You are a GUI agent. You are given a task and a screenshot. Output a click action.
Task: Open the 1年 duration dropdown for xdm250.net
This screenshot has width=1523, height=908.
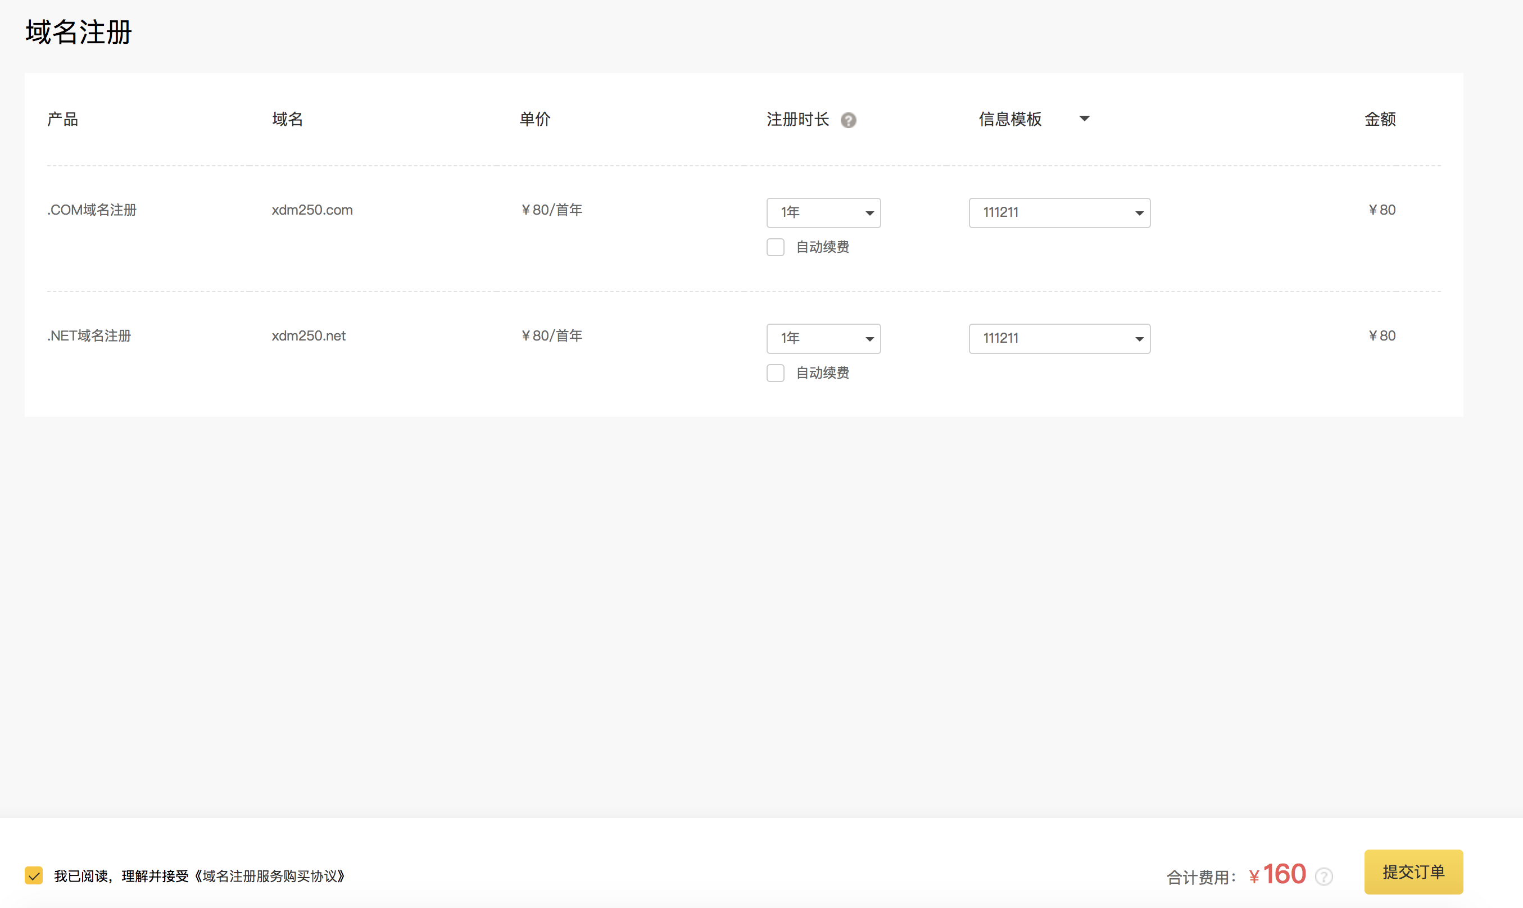(823, 338)
